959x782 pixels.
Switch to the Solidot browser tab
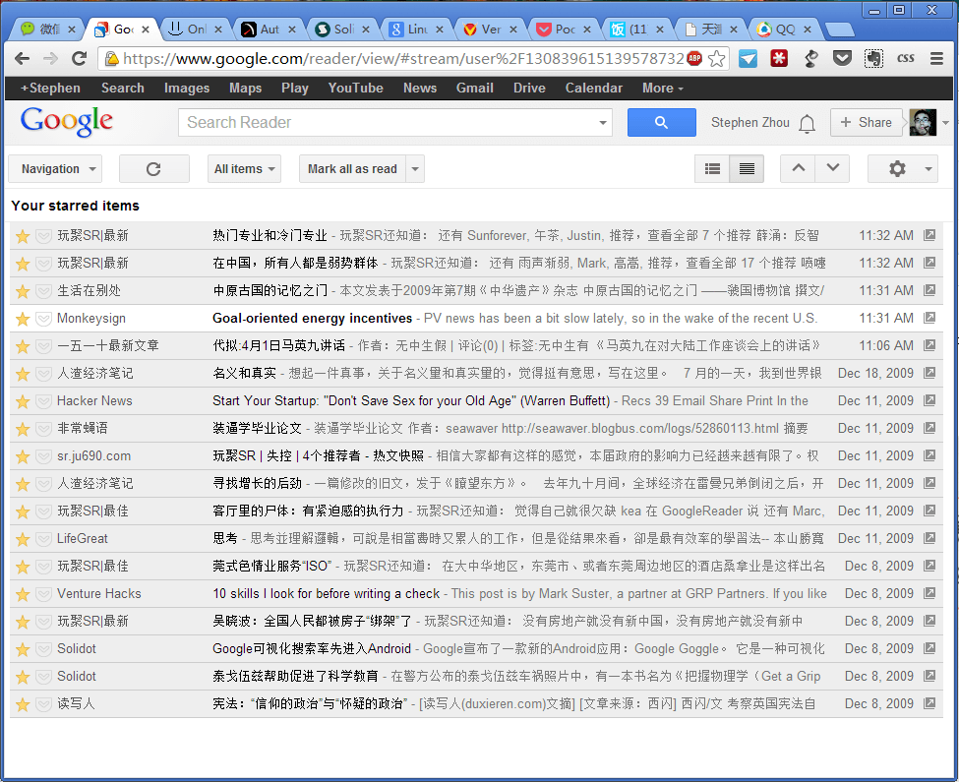click(x=343, y=29)
